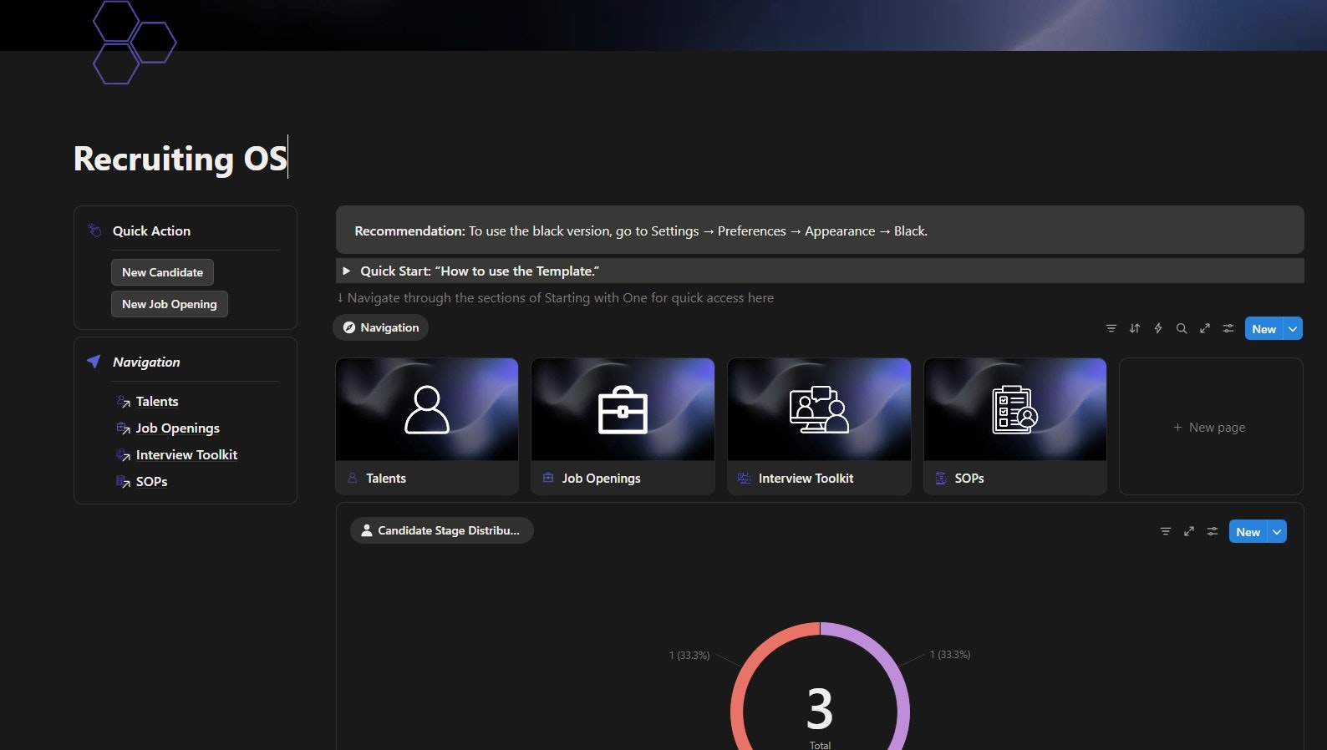Click the small icon beside SOPs card label

click(x=941, y=478)
